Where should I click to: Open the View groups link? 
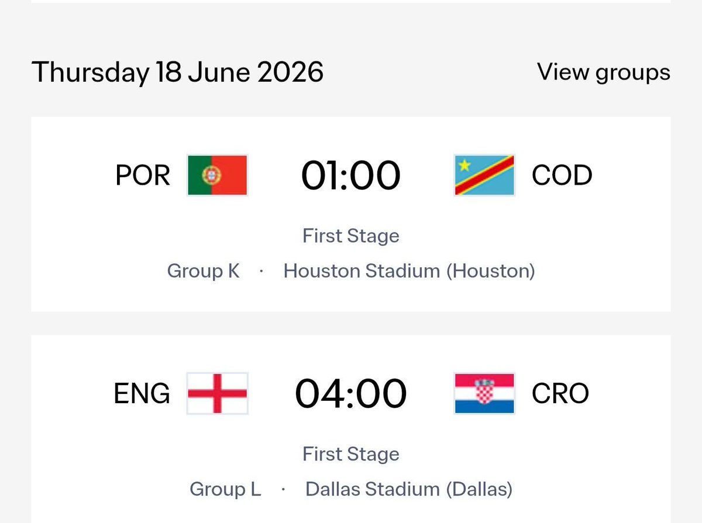pos(604,72)
